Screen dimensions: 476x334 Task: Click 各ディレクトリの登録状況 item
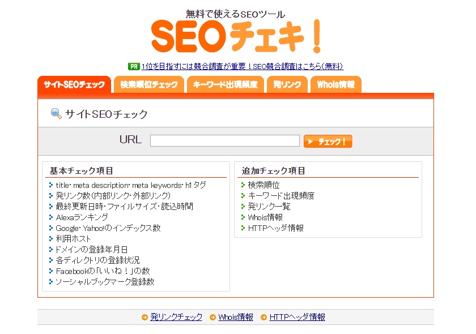(x=97, y=260)
